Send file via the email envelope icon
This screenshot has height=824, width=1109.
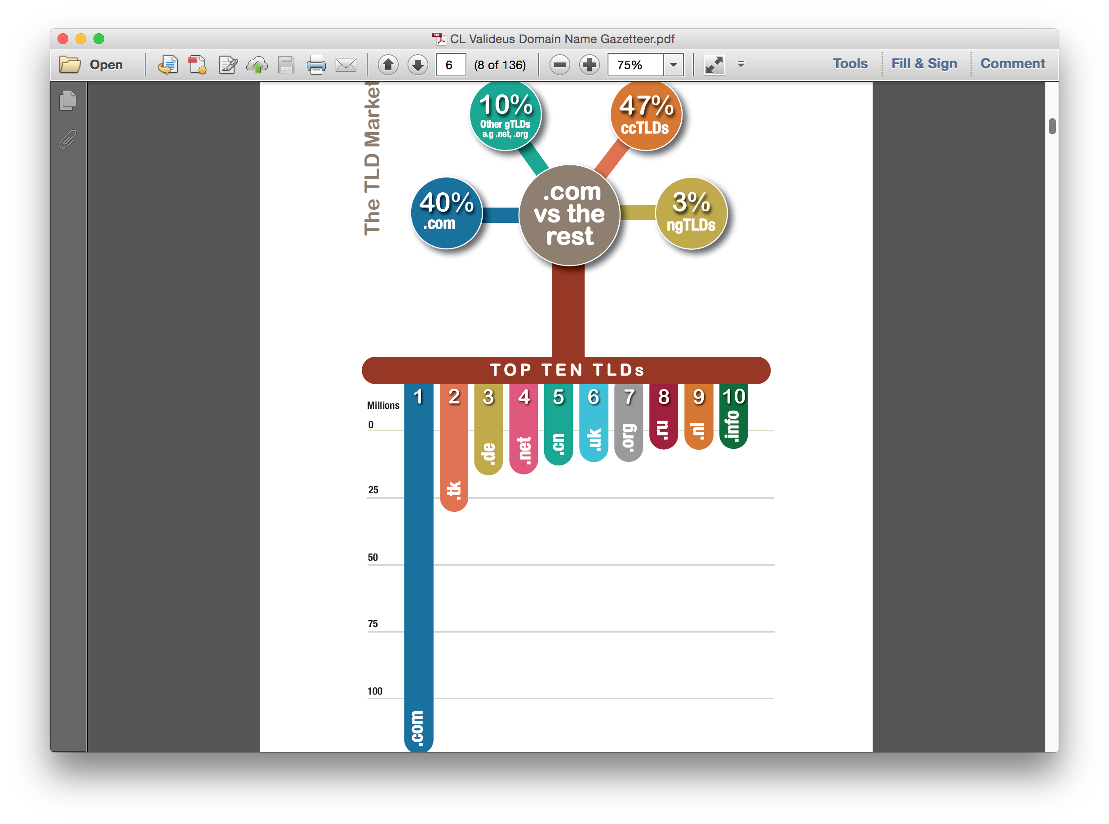(346, 65)
